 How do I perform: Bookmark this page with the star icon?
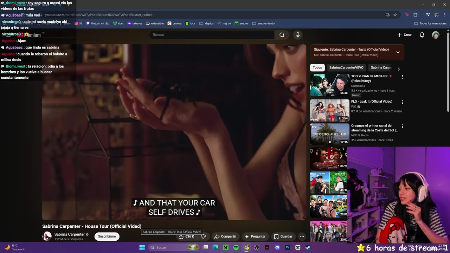(395, 15)
